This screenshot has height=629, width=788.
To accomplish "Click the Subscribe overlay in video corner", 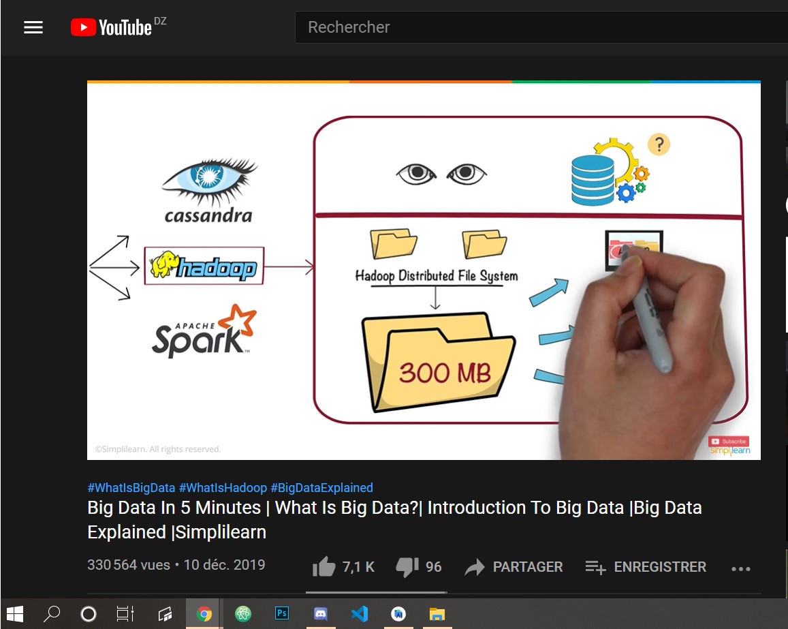I will [x=729, y=441].
